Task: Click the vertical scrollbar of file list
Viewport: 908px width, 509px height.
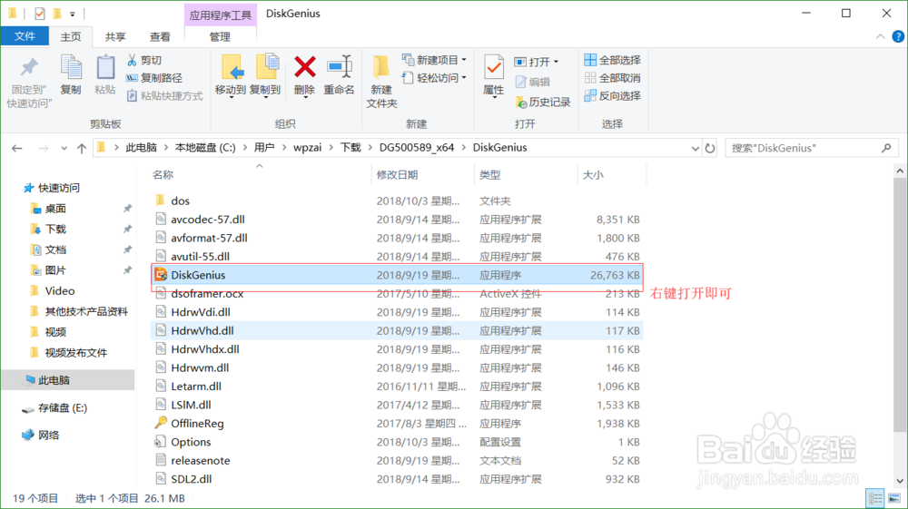Action: pyautogui.click(x=899, y=307)
